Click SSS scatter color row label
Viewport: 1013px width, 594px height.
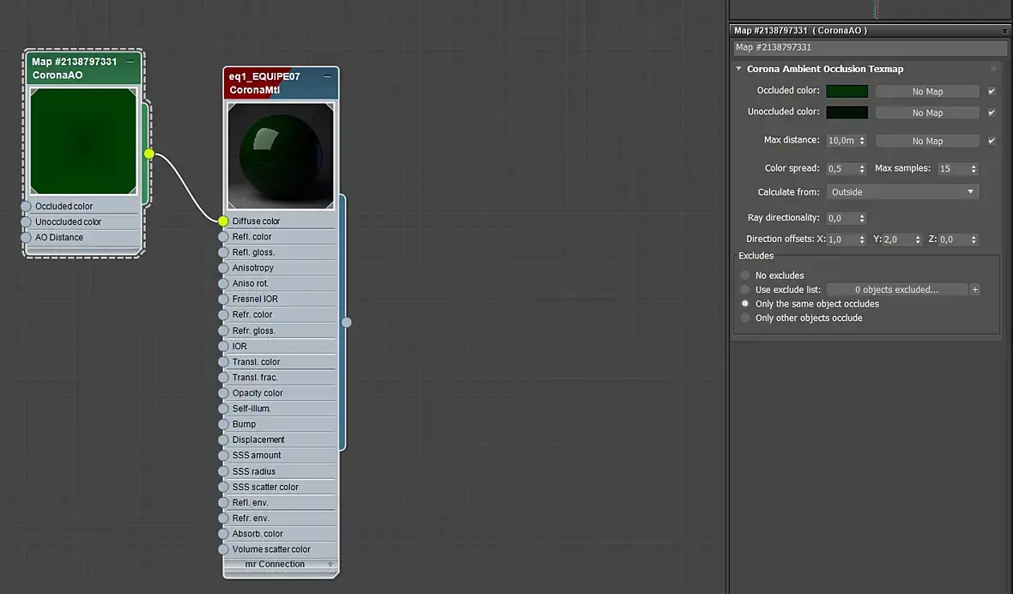click(x=265, y=487)
